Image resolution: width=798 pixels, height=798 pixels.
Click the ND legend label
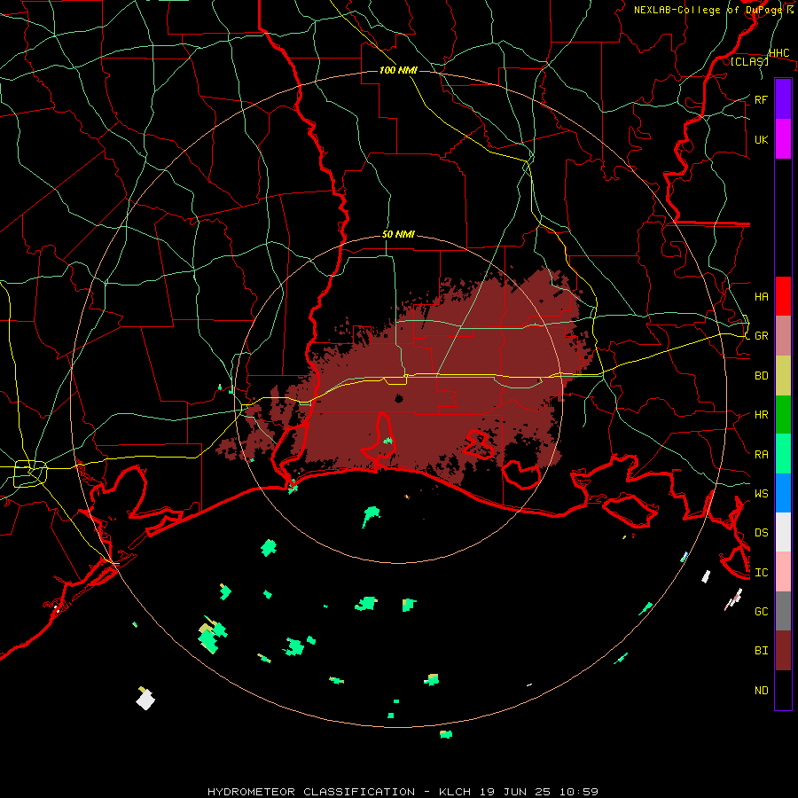point(761,690)
